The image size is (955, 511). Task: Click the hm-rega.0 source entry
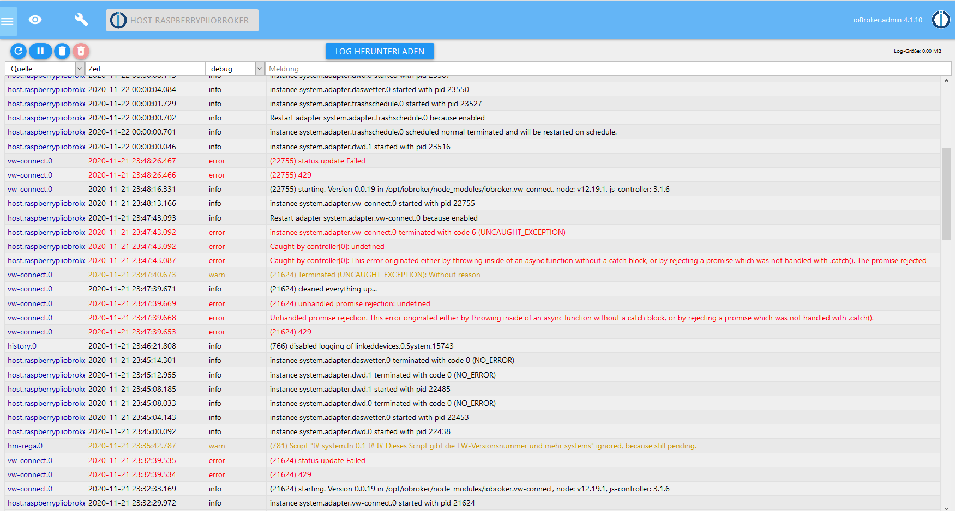(x=25, y=446)
